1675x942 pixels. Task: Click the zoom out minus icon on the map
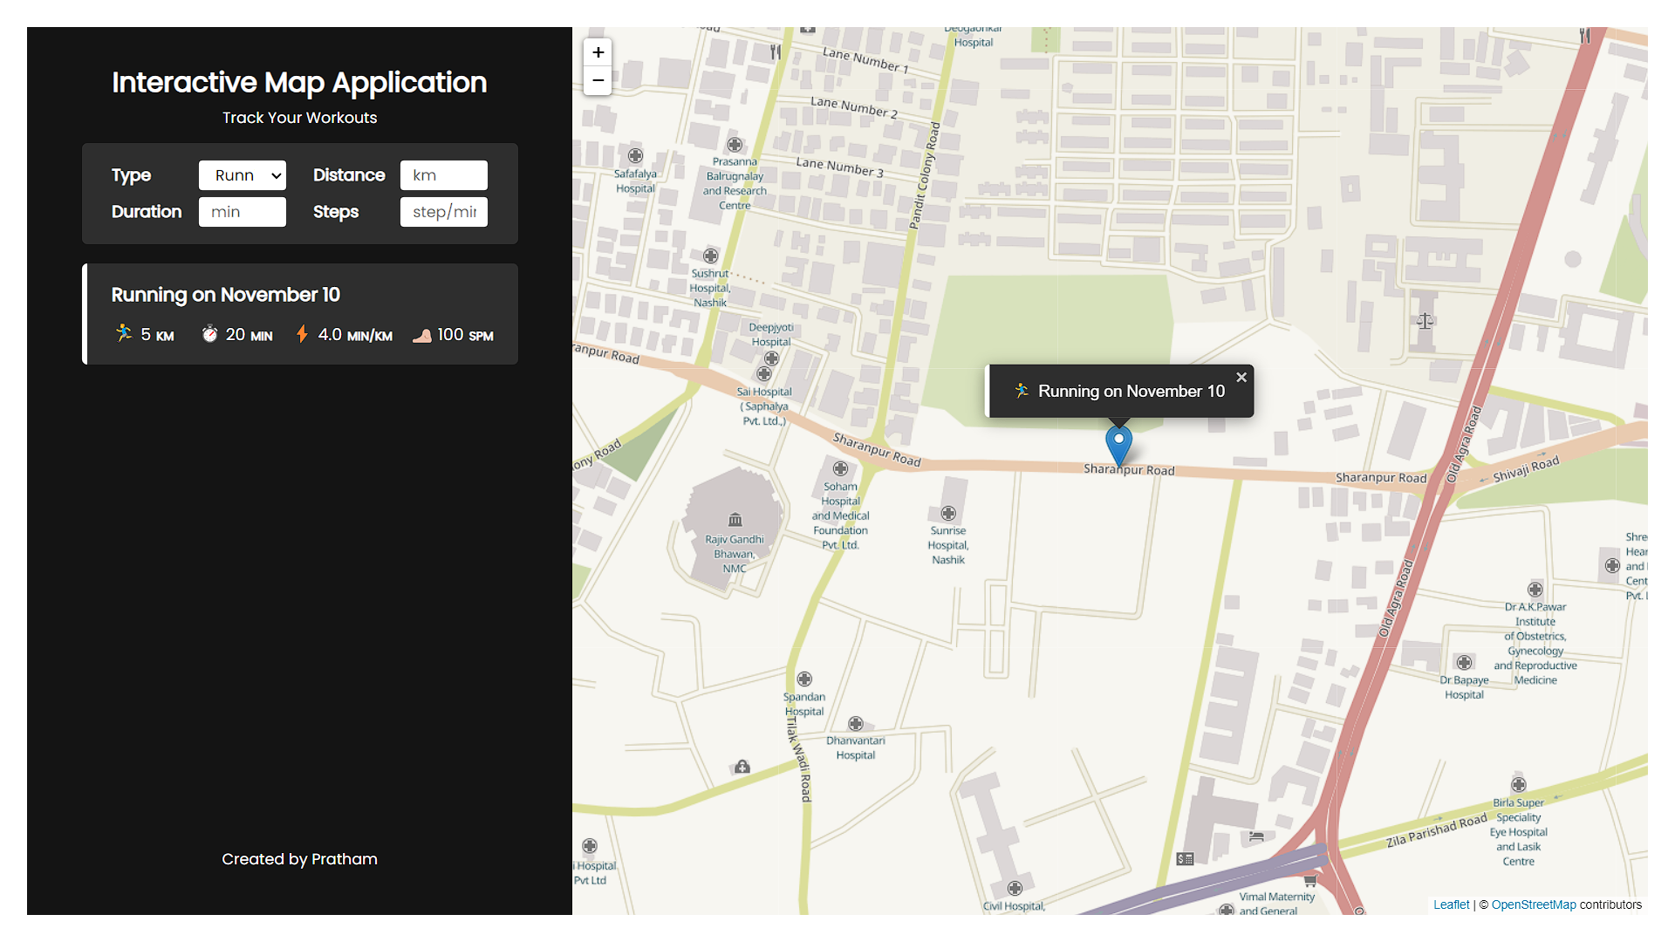click(x=598, y=80)
